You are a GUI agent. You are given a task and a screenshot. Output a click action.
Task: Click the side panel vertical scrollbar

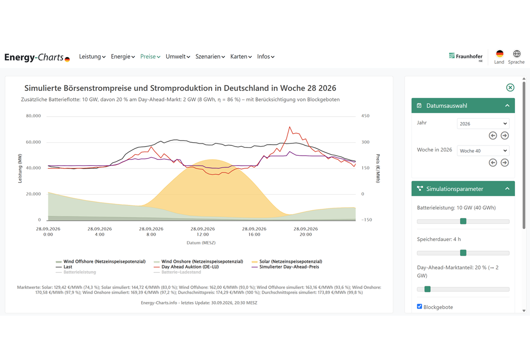[x=524, y=155]
